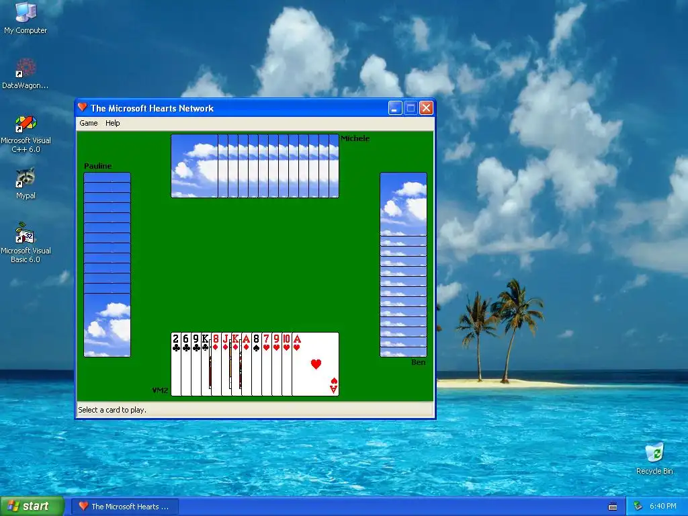Viewport: 688px width, 516px height.
Task: Click the player name Michele
Action: [355, 138]
